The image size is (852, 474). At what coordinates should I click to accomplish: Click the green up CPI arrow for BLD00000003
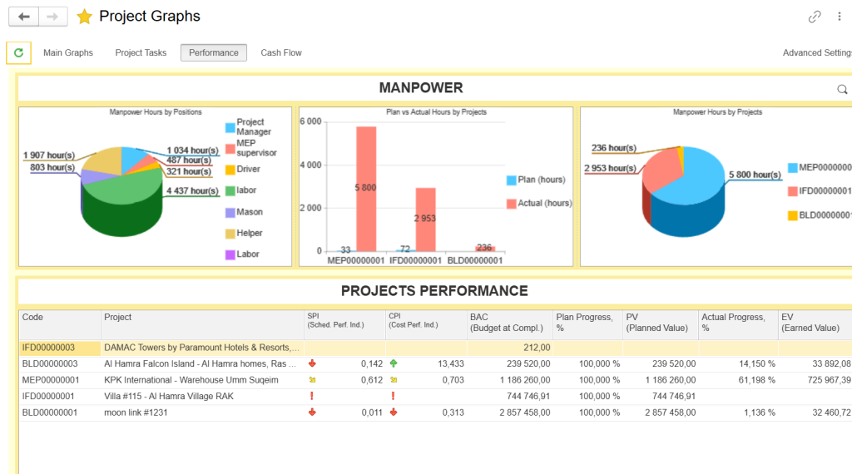pos(394,363)
